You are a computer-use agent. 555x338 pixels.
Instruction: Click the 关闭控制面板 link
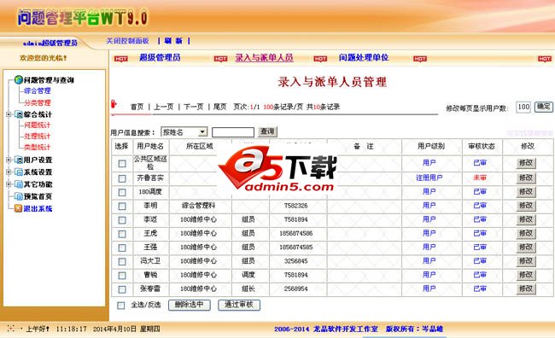click(x=128, y=41)
